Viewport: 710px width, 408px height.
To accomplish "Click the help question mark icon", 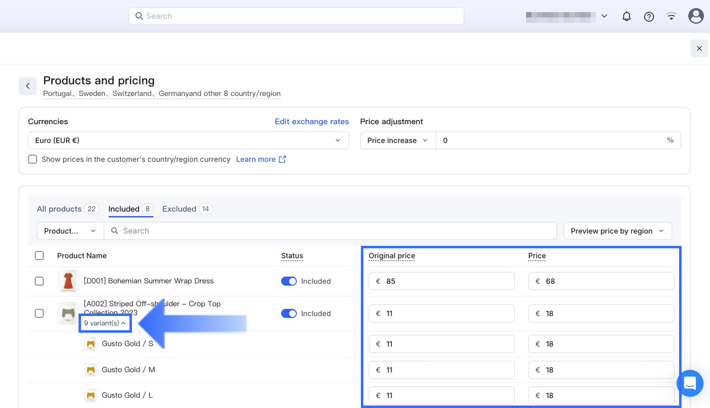I will (x=649, y=16).
